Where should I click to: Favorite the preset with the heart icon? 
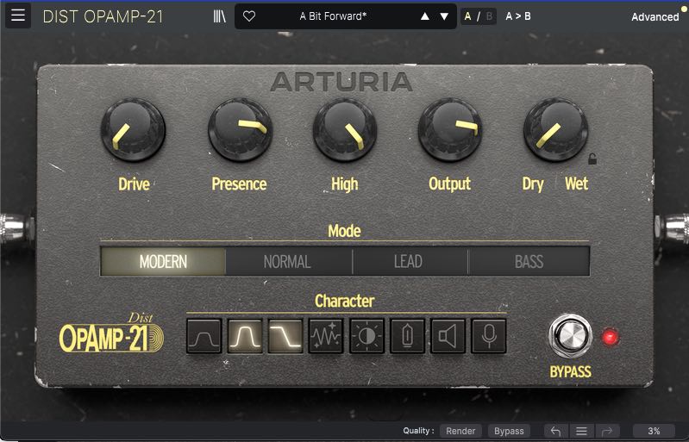coord(249,16)
